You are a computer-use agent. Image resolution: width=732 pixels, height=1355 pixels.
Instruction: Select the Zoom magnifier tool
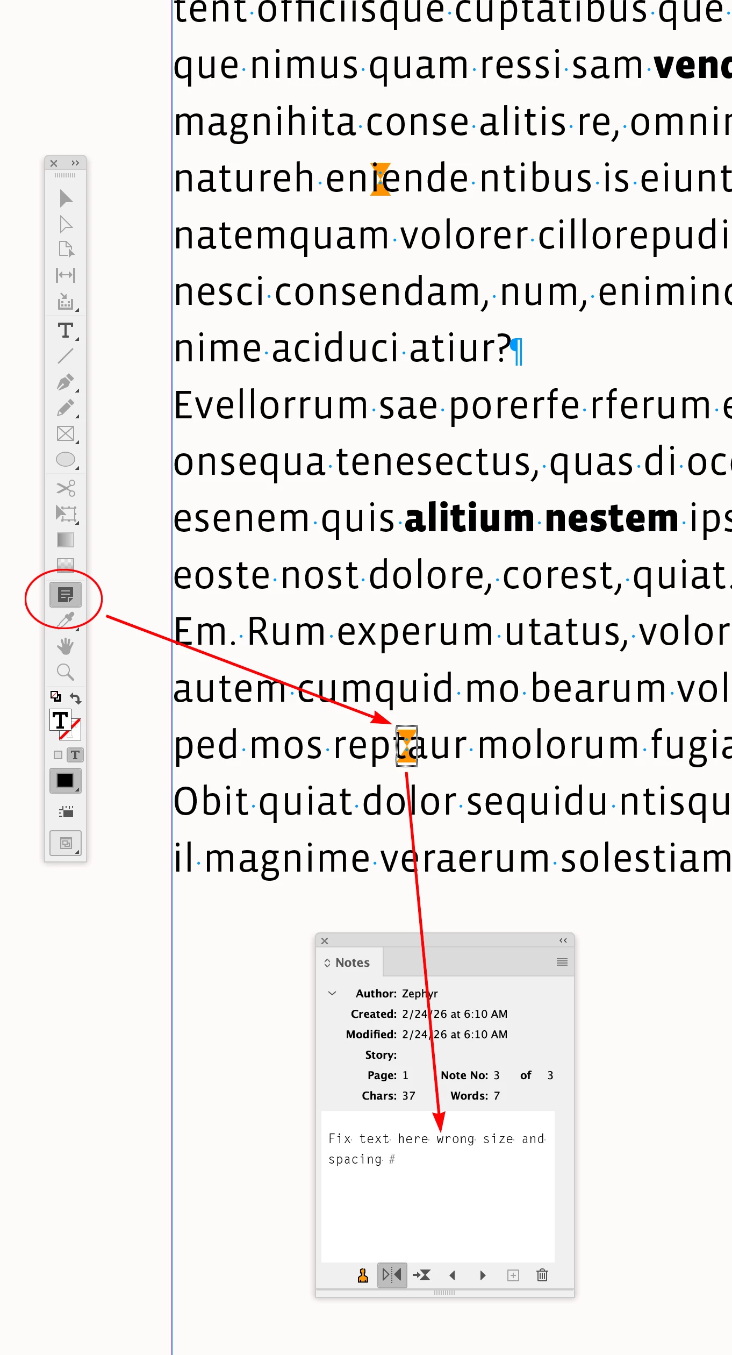[66, 672]
